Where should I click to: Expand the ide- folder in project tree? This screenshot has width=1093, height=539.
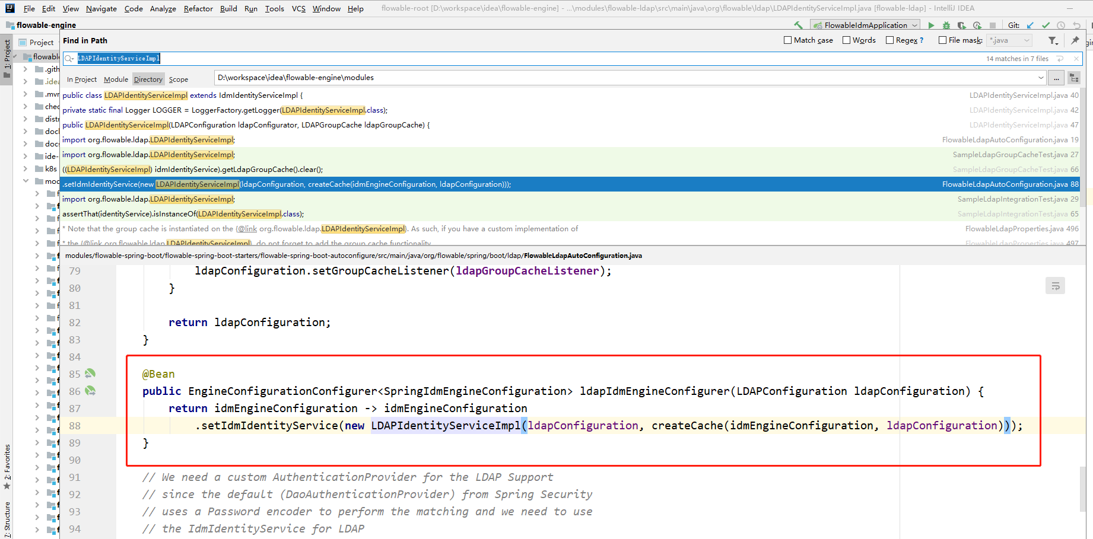25,157
